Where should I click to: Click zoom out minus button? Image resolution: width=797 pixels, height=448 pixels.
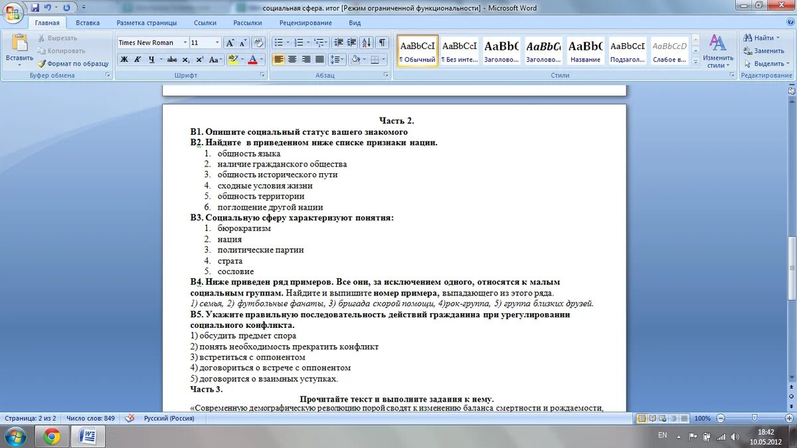coord(719,418)
